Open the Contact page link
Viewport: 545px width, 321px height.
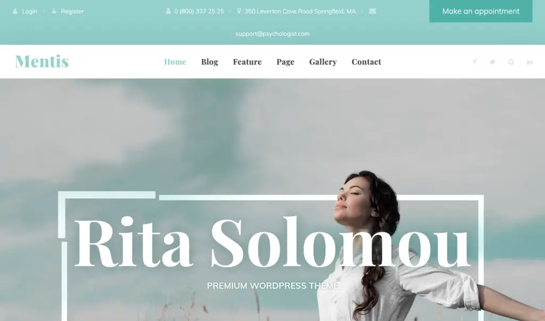(x=366, y=62)
